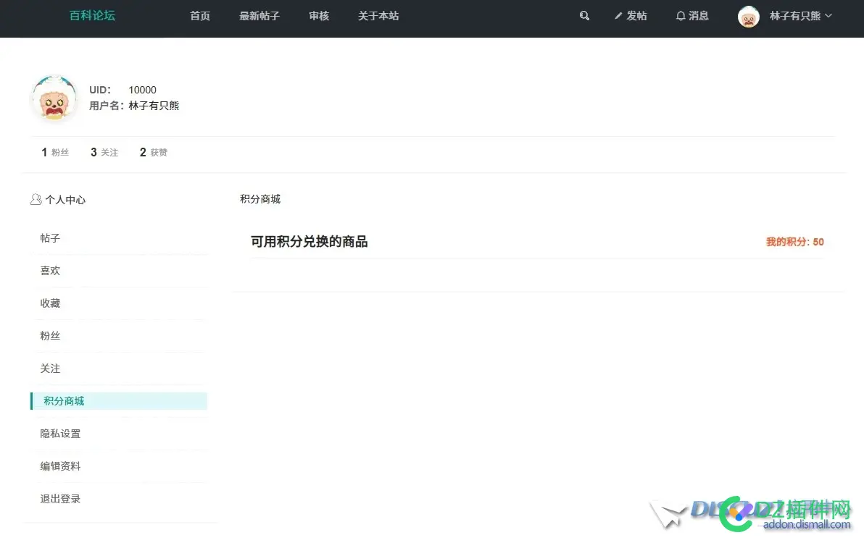The height and width of the screenshot is (543, 864).
Task: Click 退出登录 to log out
Action: [x=61, y=498]
